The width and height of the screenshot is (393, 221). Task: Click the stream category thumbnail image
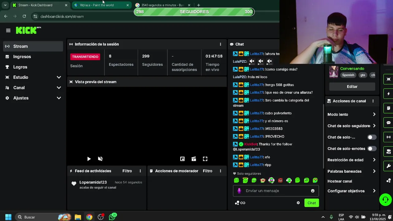coord(334,72)
